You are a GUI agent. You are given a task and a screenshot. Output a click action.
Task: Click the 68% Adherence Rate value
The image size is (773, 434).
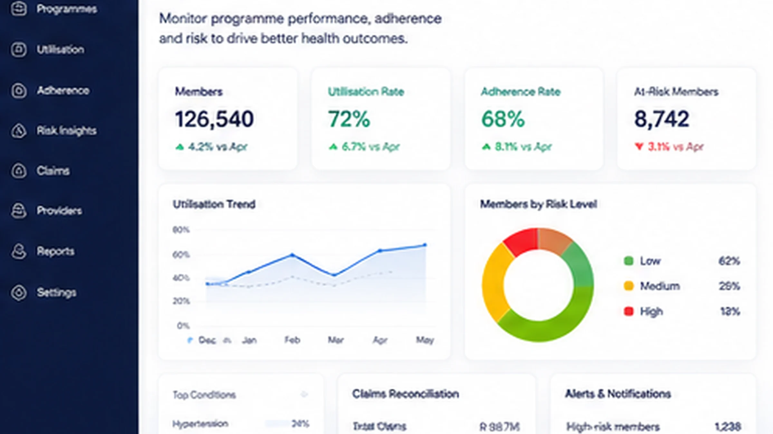tap(503, 119)
